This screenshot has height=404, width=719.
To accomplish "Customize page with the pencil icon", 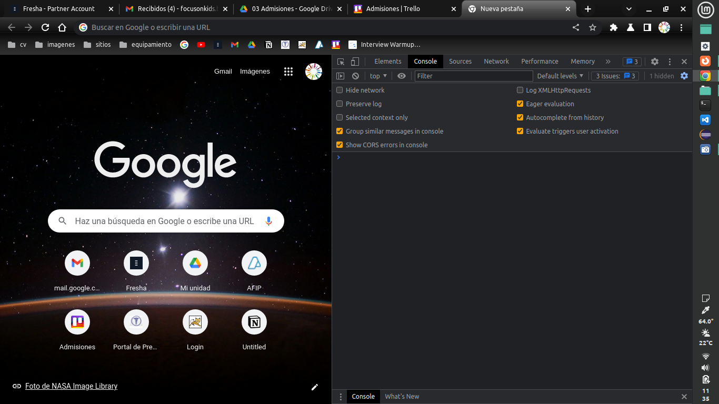I will coord(315,387).
